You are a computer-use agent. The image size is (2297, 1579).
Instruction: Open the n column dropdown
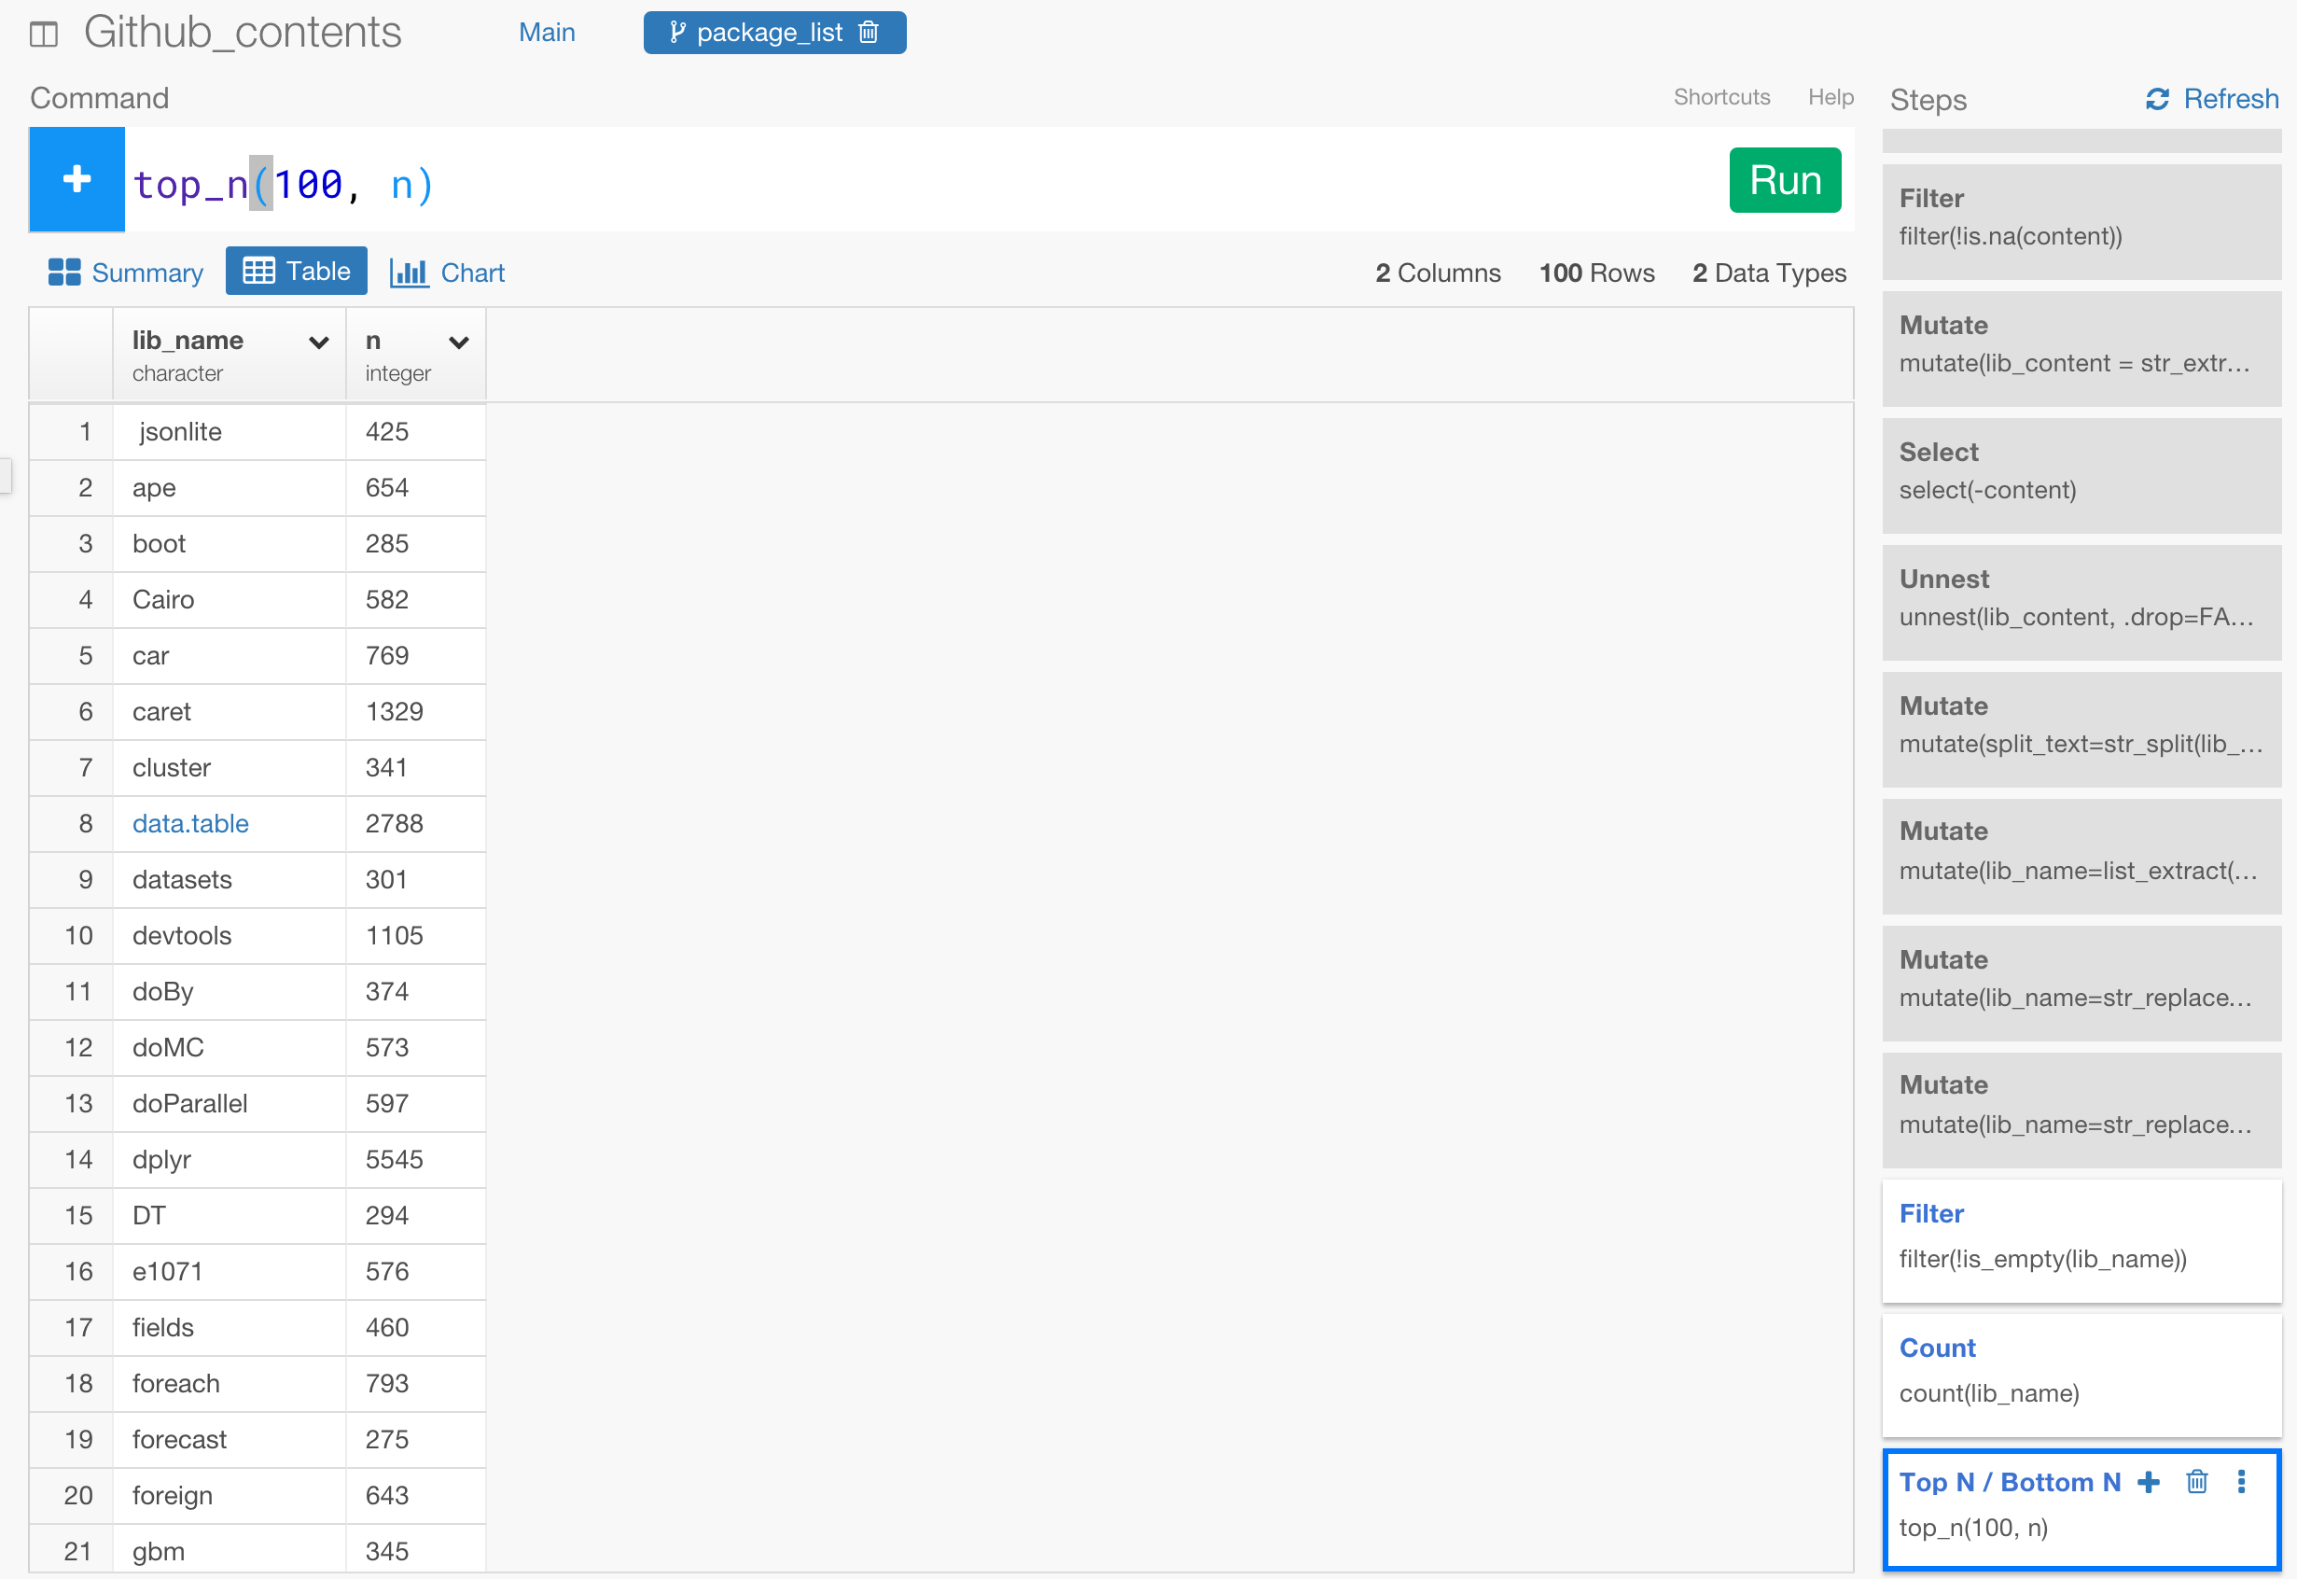click(460, 342)
